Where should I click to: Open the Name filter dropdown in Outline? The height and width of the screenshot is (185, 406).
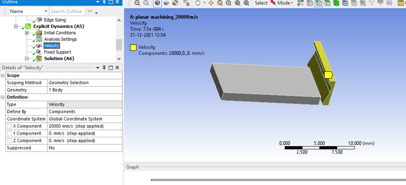click(x=46, y=11)
